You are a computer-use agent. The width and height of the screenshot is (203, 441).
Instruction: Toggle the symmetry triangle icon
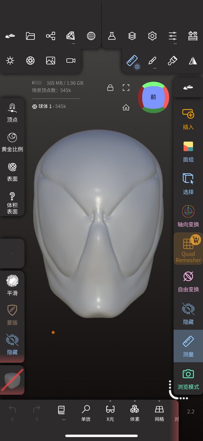[193, 61]
